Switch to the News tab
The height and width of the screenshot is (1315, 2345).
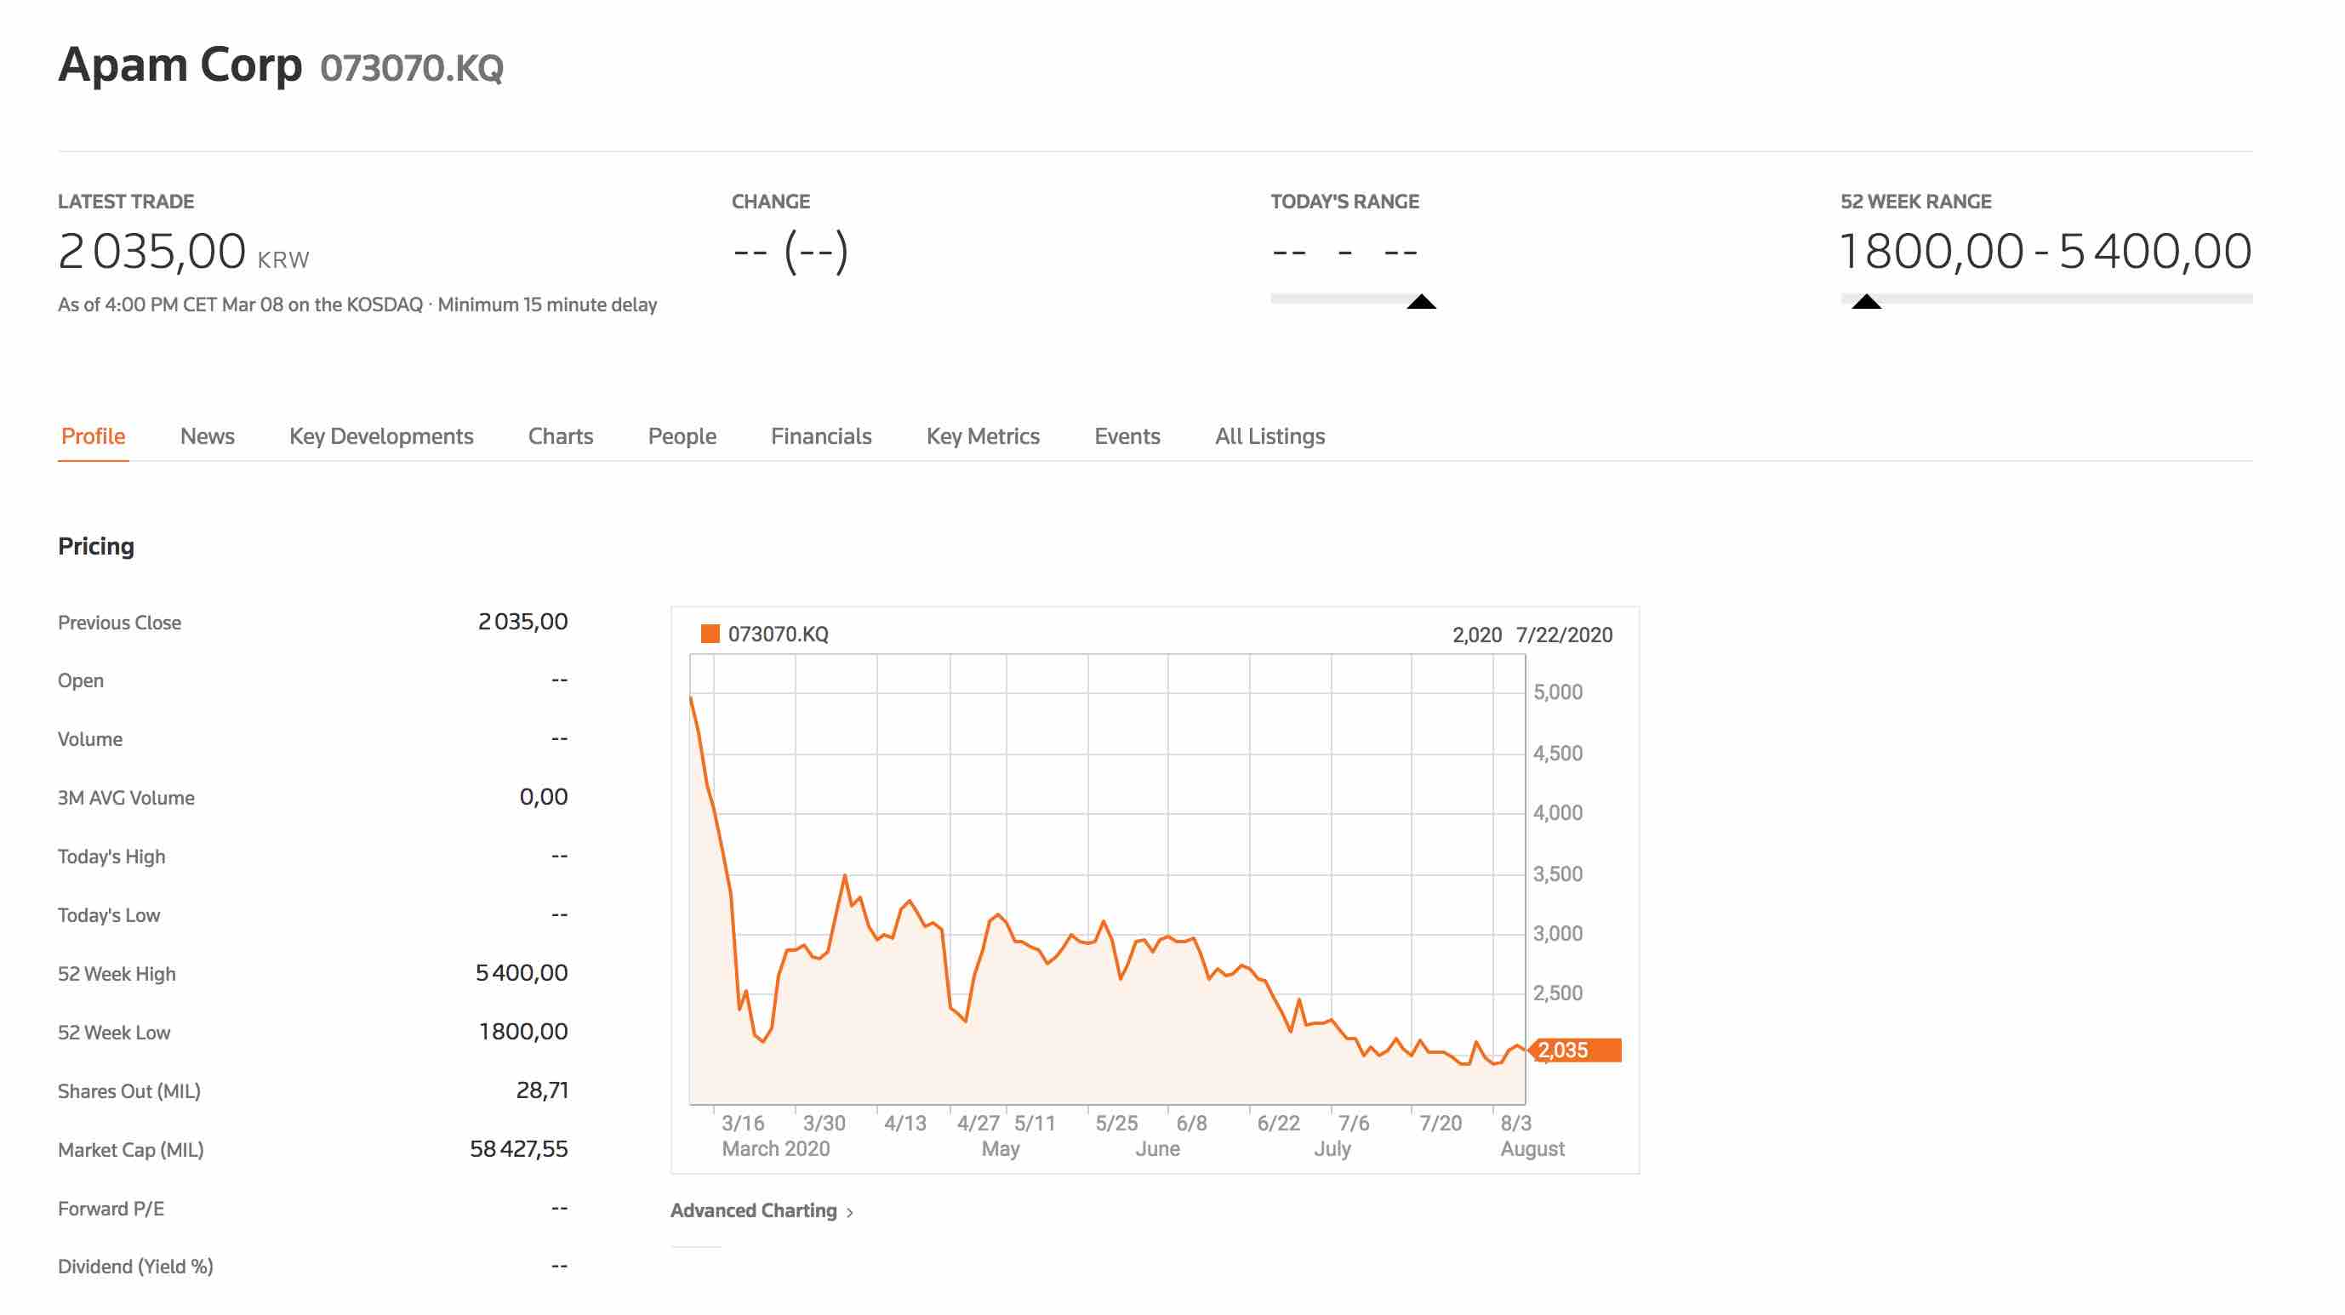pos(208,435)
